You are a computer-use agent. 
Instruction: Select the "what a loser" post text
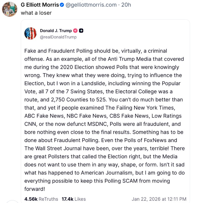36,13
